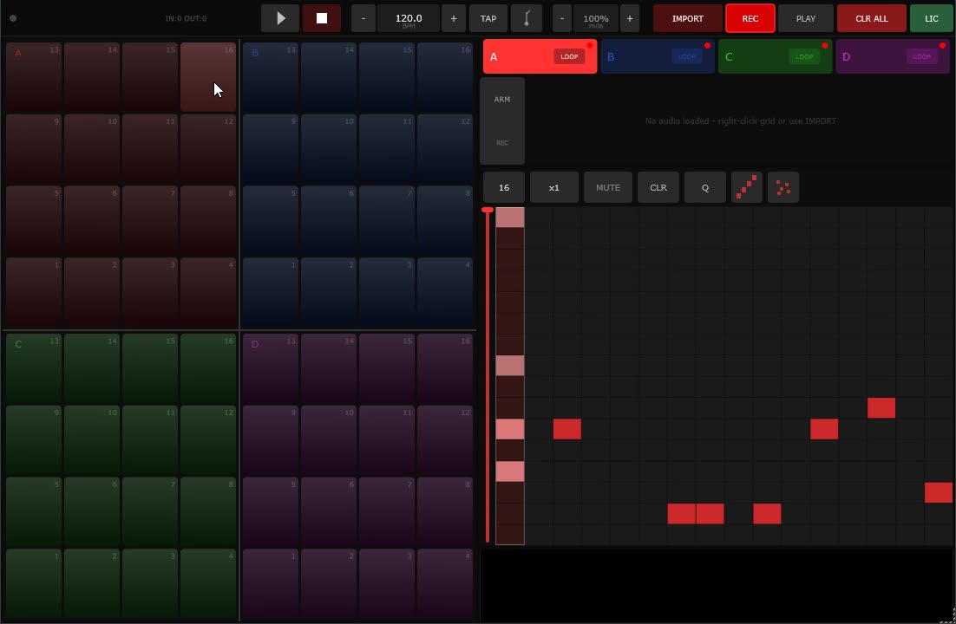Image resolution: width=956 pixels, height=624 pixels.
Task: Trigger pad 13 in bank C
Action: tap(34, 368)
